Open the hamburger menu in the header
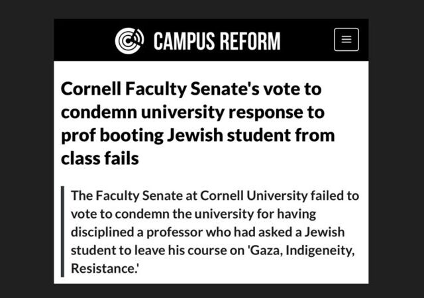 coord(346,40)
